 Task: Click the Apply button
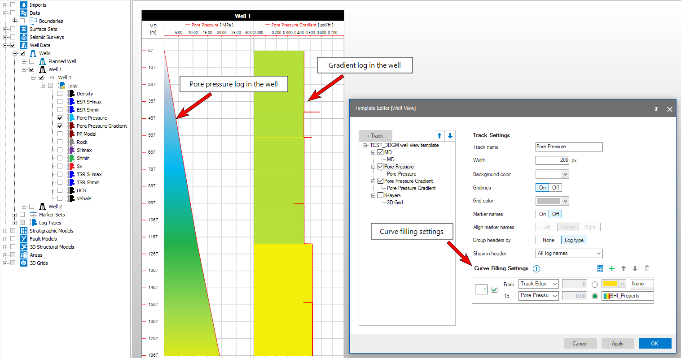pyautogui.click(x=617, y=344)
